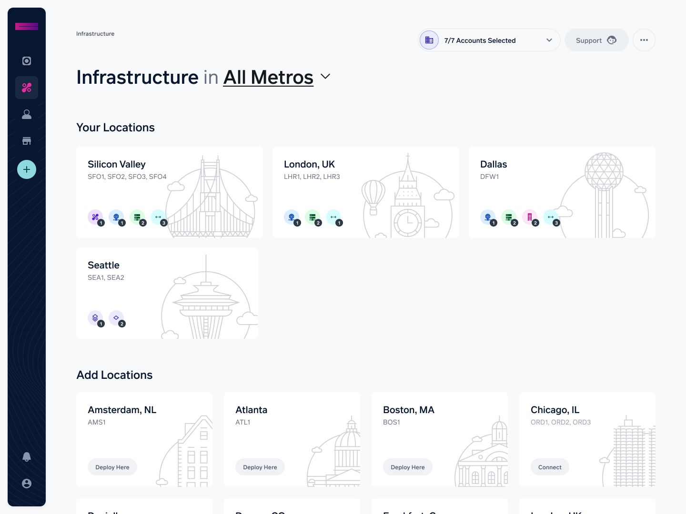Click the Infrastructure breadcrumb
Viewport: 686px width, 514px height.
coord(95,34)
